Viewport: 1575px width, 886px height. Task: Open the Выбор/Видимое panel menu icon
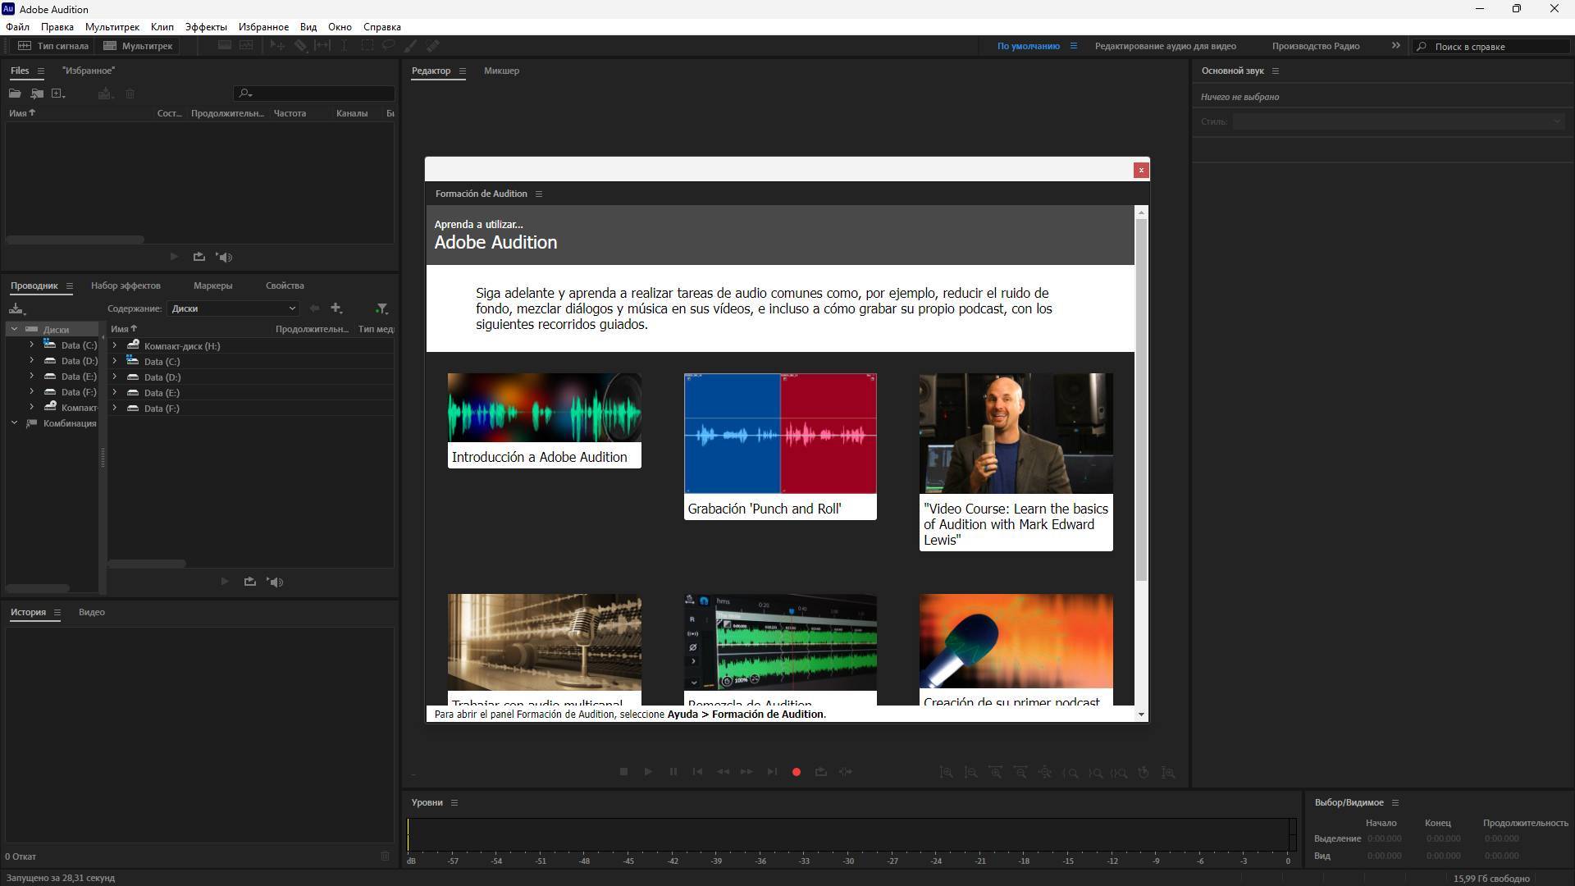[1395, 802]
